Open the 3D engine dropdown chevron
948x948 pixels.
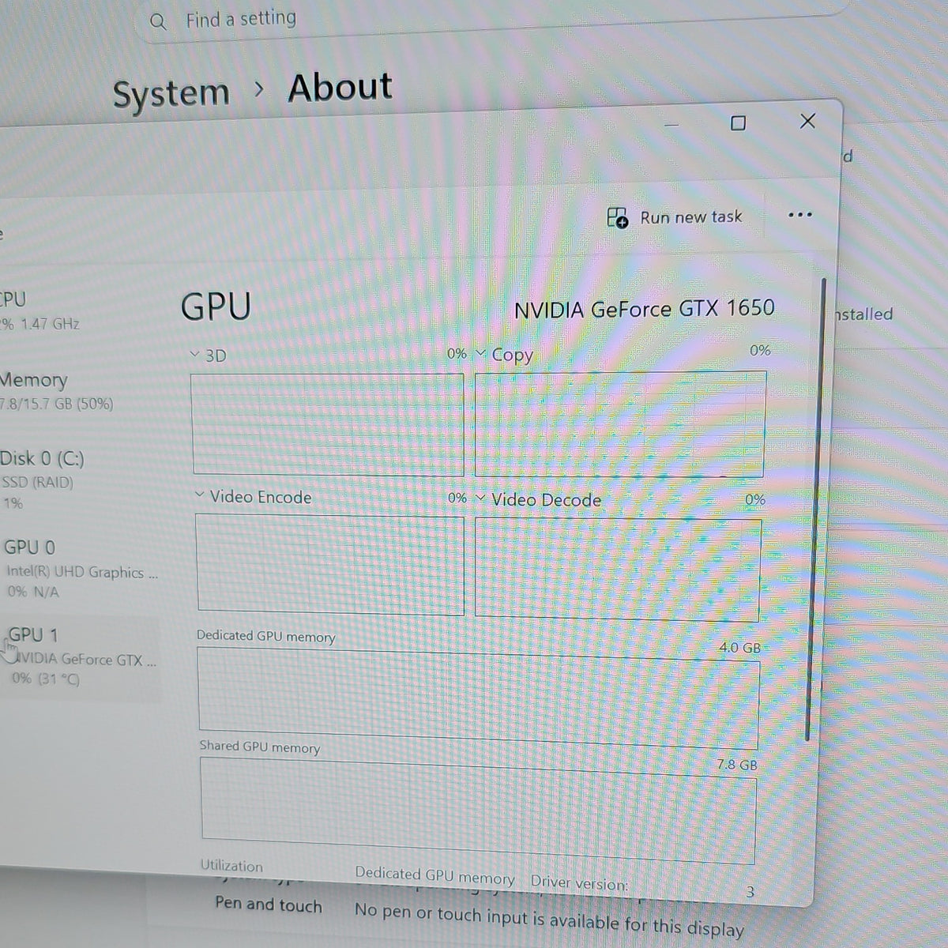195,355
